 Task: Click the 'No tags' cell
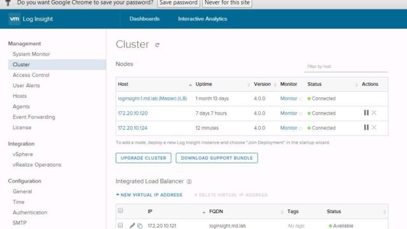pos(296,226)
